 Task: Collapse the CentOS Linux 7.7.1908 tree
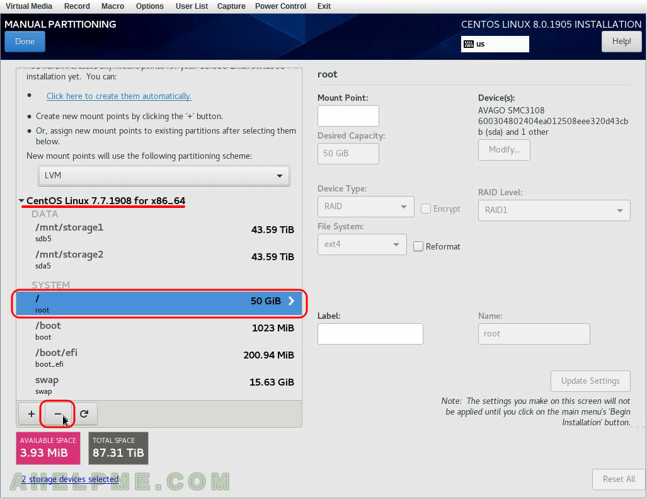pos(21,200)
